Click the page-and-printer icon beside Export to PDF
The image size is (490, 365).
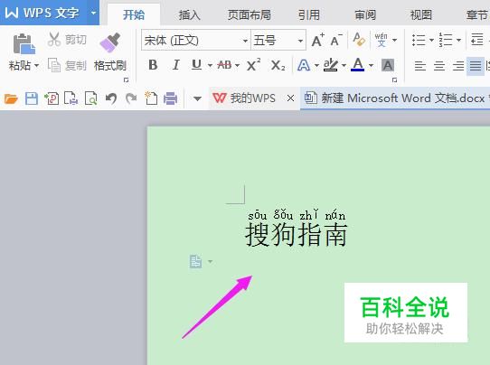(x=71, y=98)
